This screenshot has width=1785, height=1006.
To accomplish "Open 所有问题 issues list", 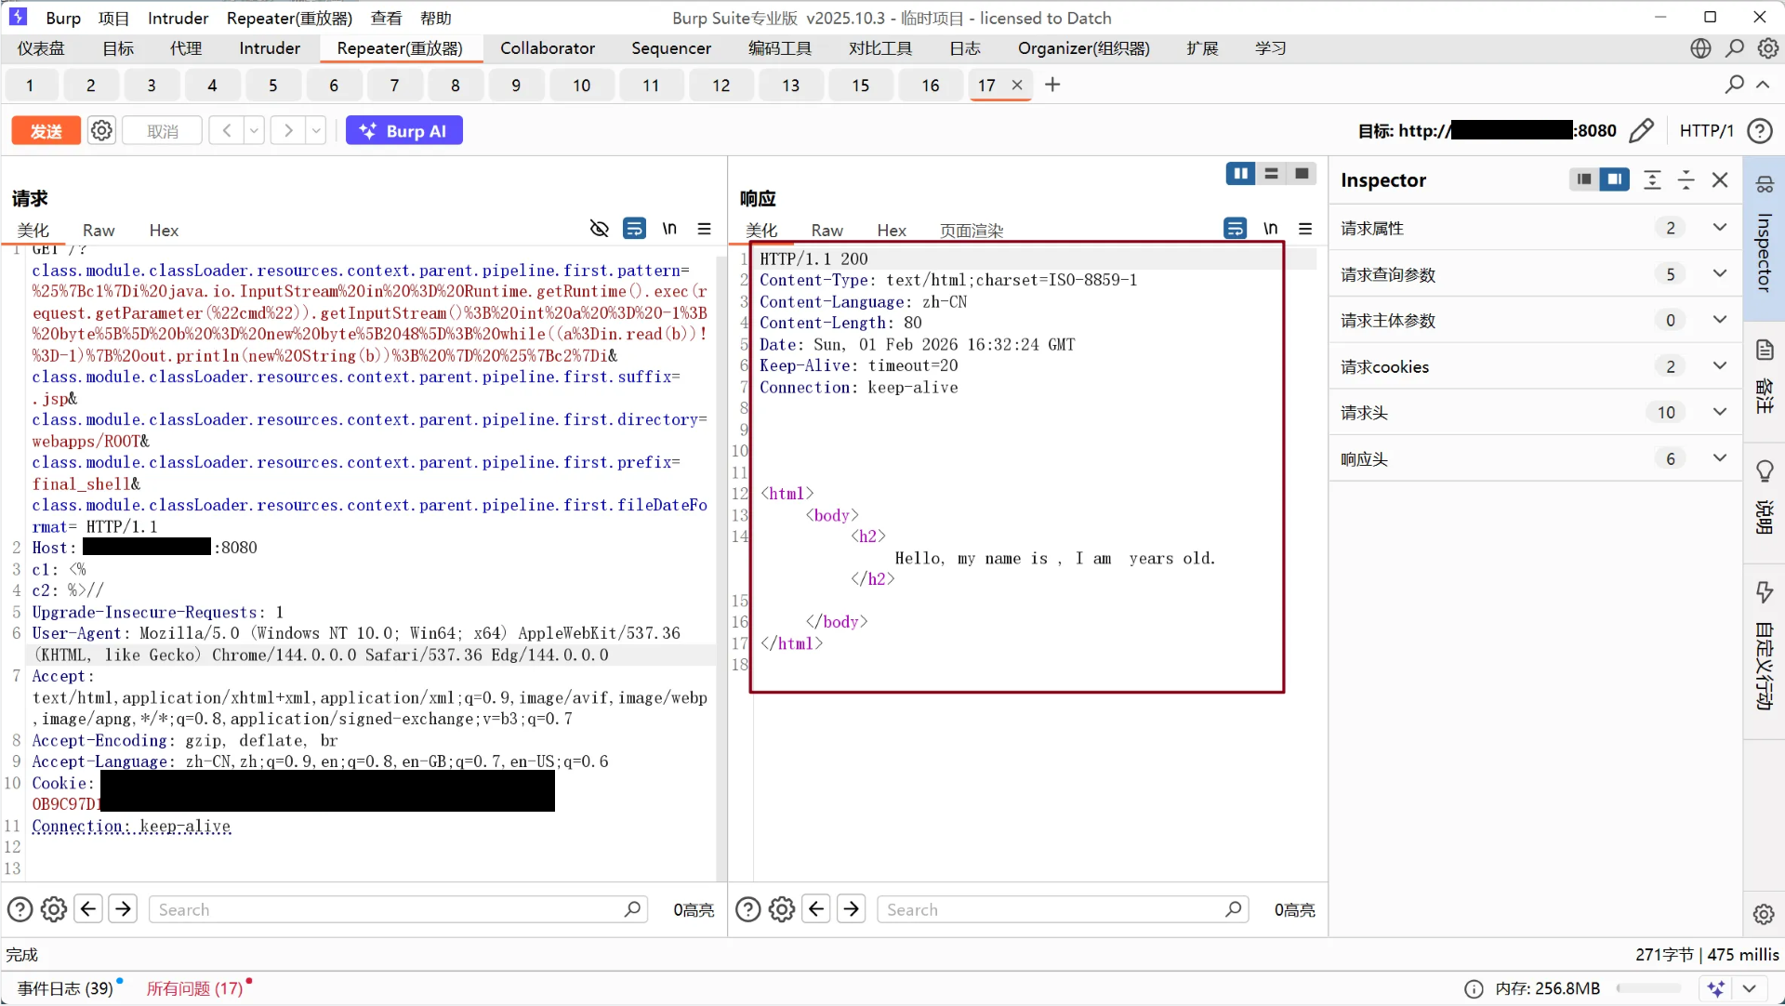I will click(194, 988).
